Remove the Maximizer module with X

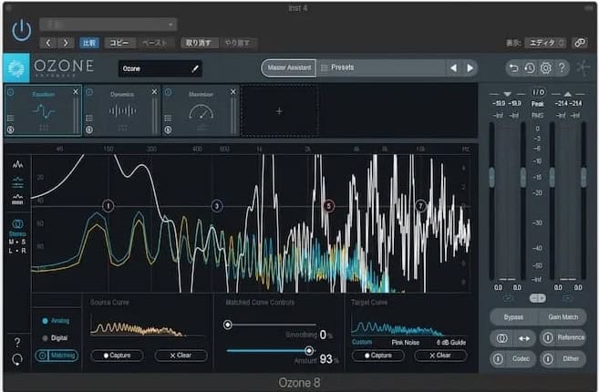233,92
